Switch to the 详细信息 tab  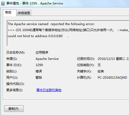pos(24,13)
